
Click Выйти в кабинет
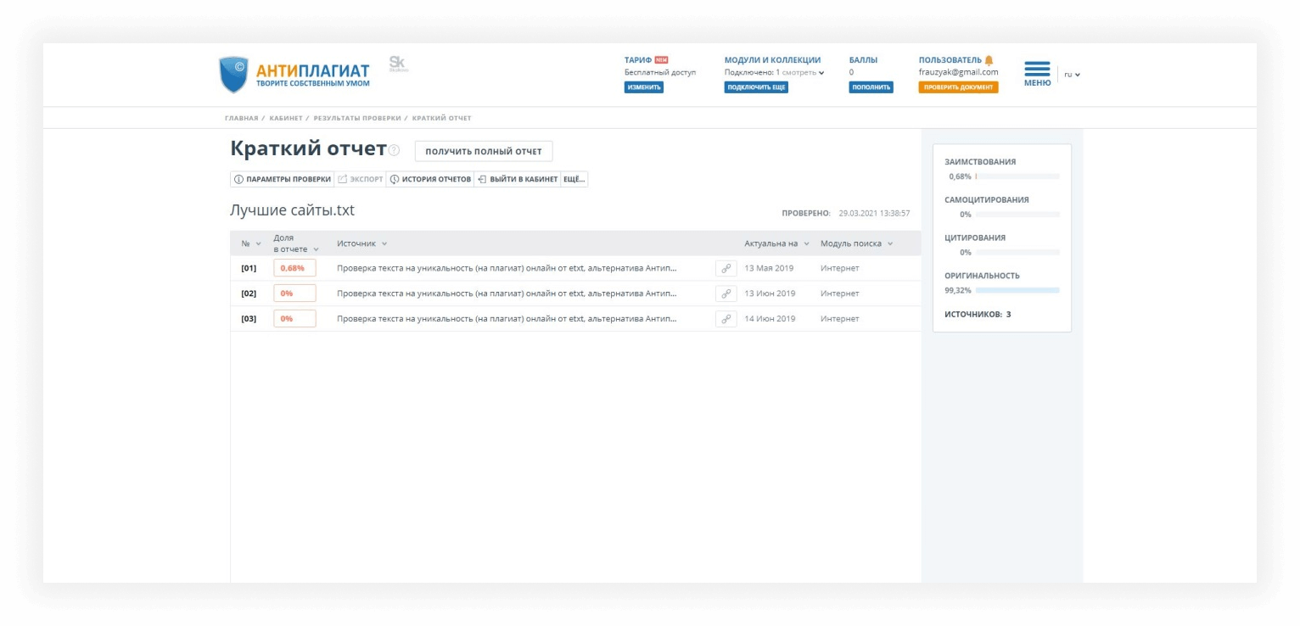(517, 179)
